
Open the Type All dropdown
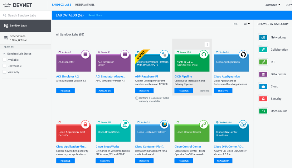click(247, 24)
